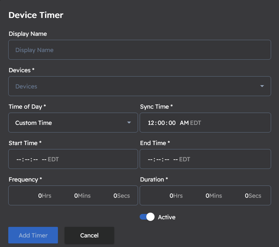Image resolution: width=279 pixels, height=247 pixels.
Task: Cancel the Device Timer form
Action: 89,235
